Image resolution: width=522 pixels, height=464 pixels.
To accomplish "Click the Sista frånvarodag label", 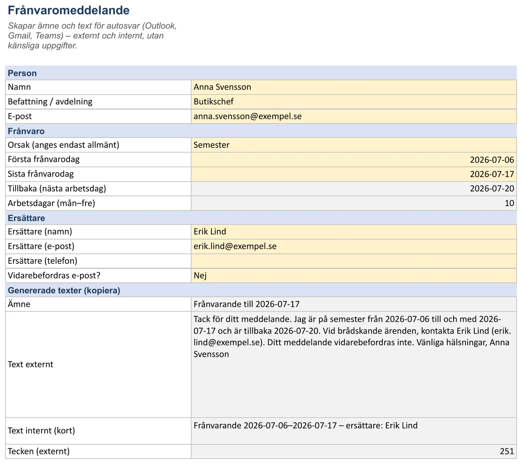I will [x=41, y=174].
